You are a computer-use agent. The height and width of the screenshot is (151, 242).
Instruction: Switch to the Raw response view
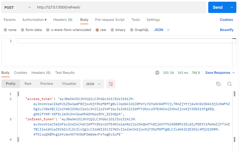point(28,84)
